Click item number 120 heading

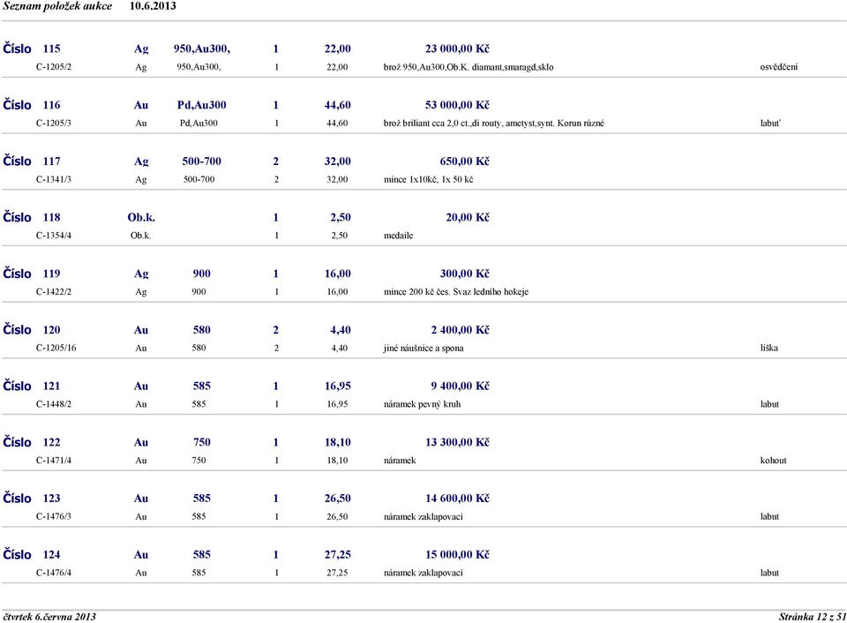[x=32, y=330]
